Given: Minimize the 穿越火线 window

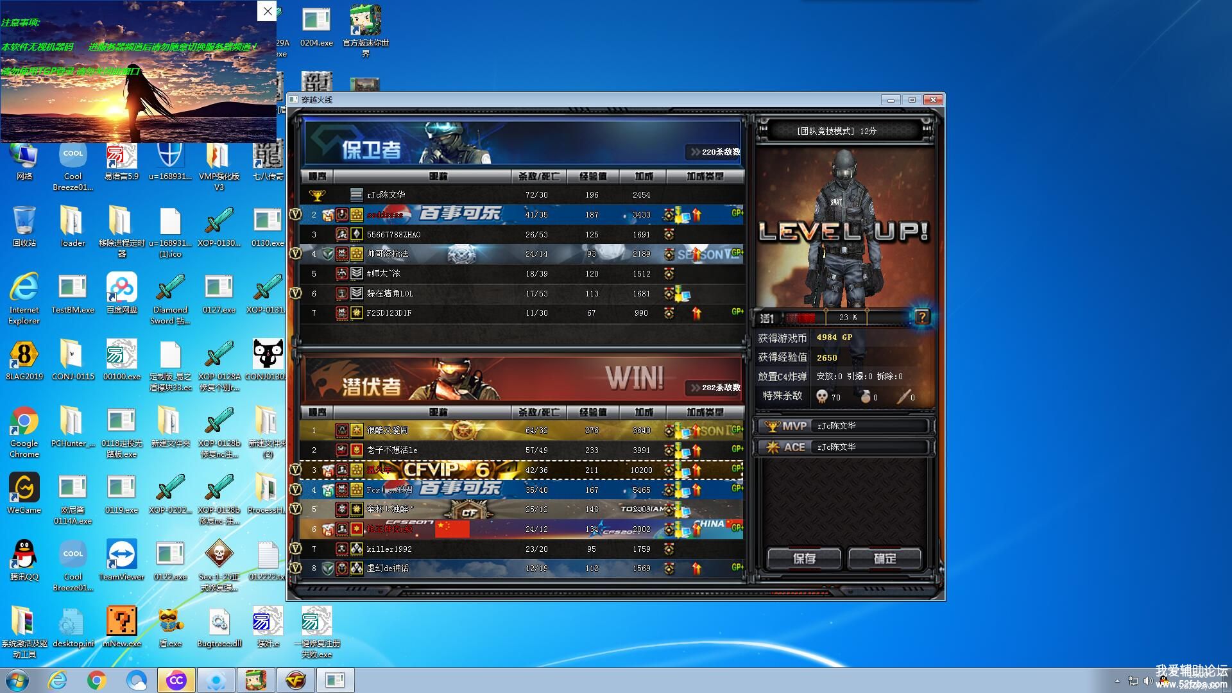Looking at the screenshot, I should point(890,99).
